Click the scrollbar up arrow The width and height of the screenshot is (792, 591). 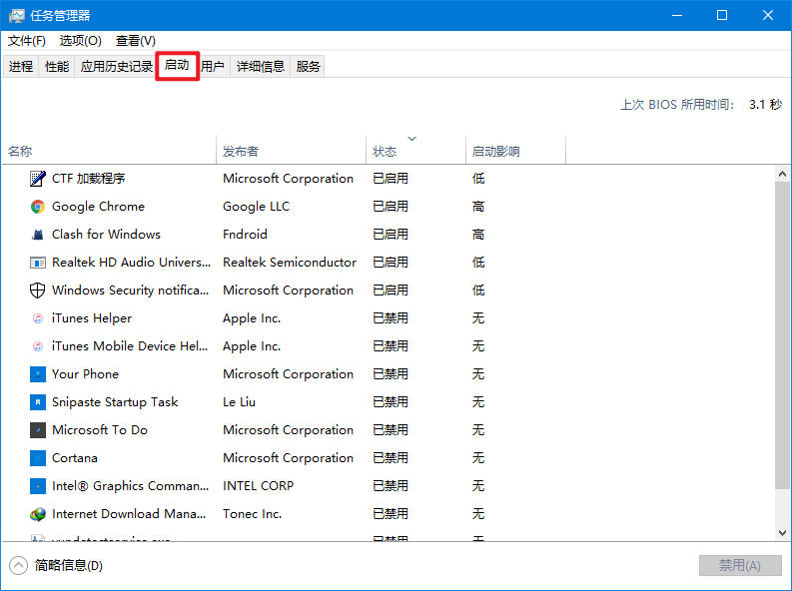point(782,174)
